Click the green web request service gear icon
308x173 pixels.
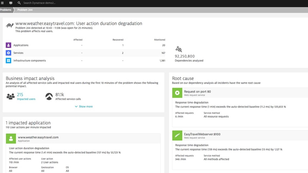[x=177, y=93]
